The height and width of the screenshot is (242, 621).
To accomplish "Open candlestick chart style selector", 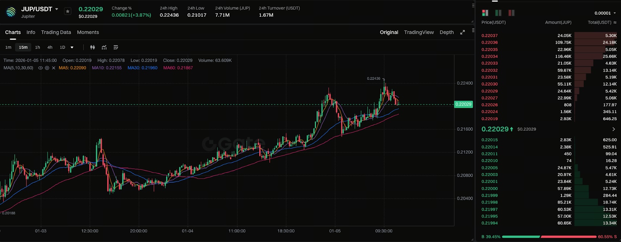I will coord(92,47).
